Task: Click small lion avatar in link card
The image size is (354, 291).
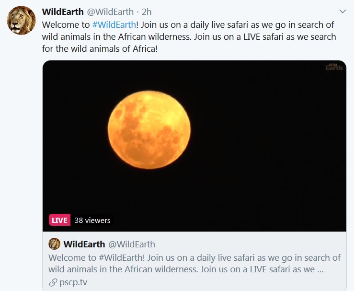Action: (54, 244)
